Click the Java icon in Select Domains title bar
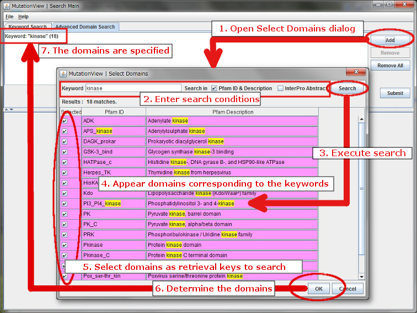The height and width of the screenshot is (313, 417). (x=63, y=73)
